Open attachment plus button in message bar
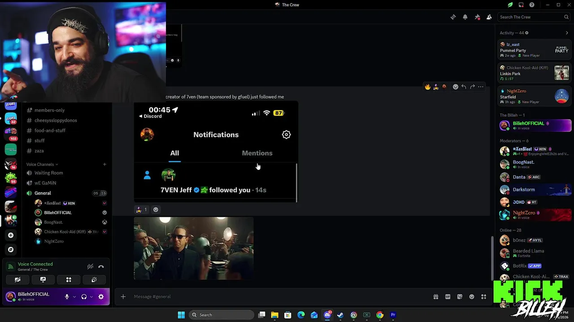The image size is (574, 322). click(123, 297)
